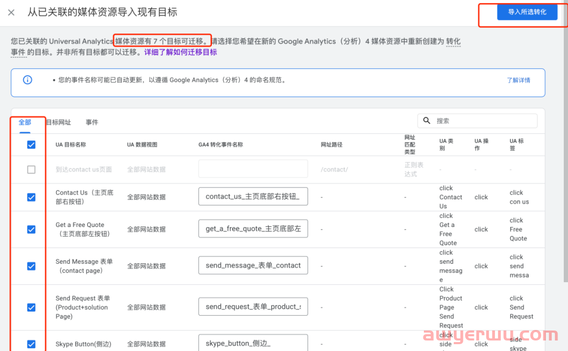The height and width of the screenshot is (351, 568).
Task: Switch to the 全部 tab
Action: coord(25,122)
